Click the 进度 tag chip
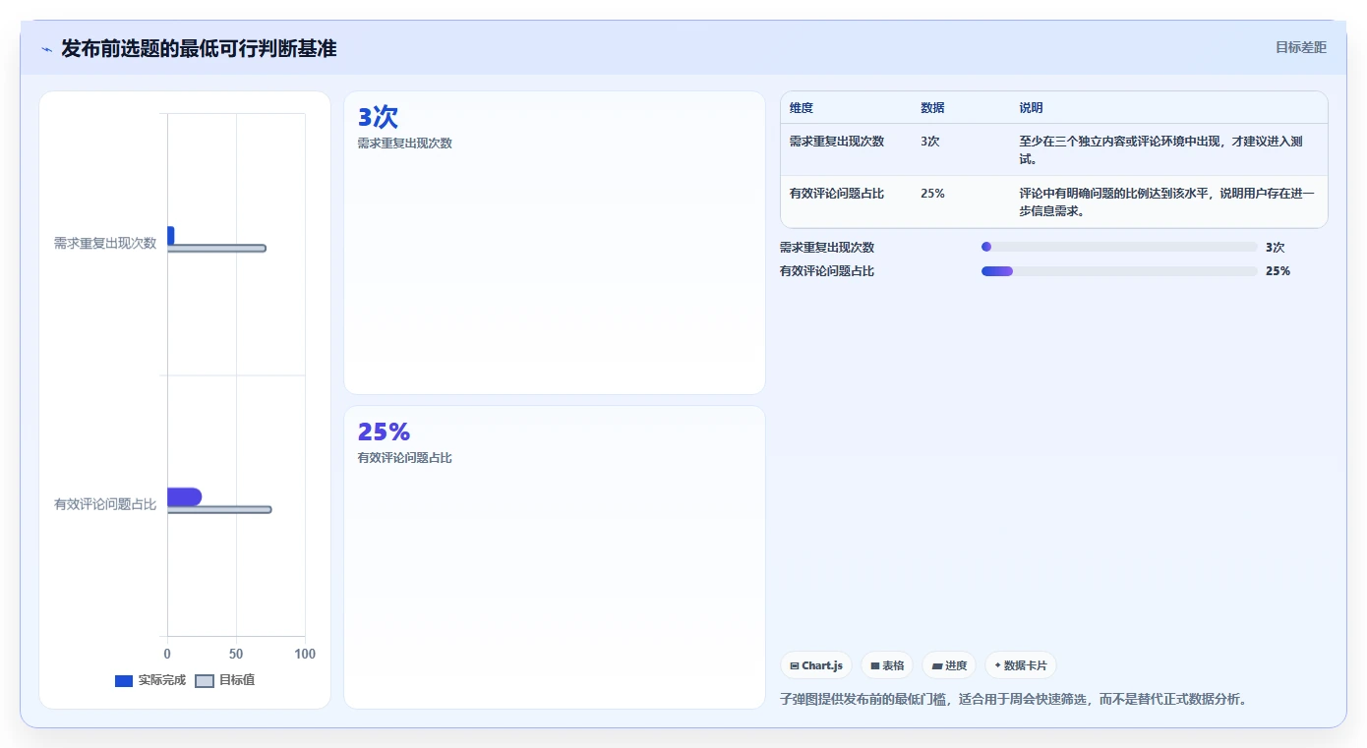 (x=949, y=665)
